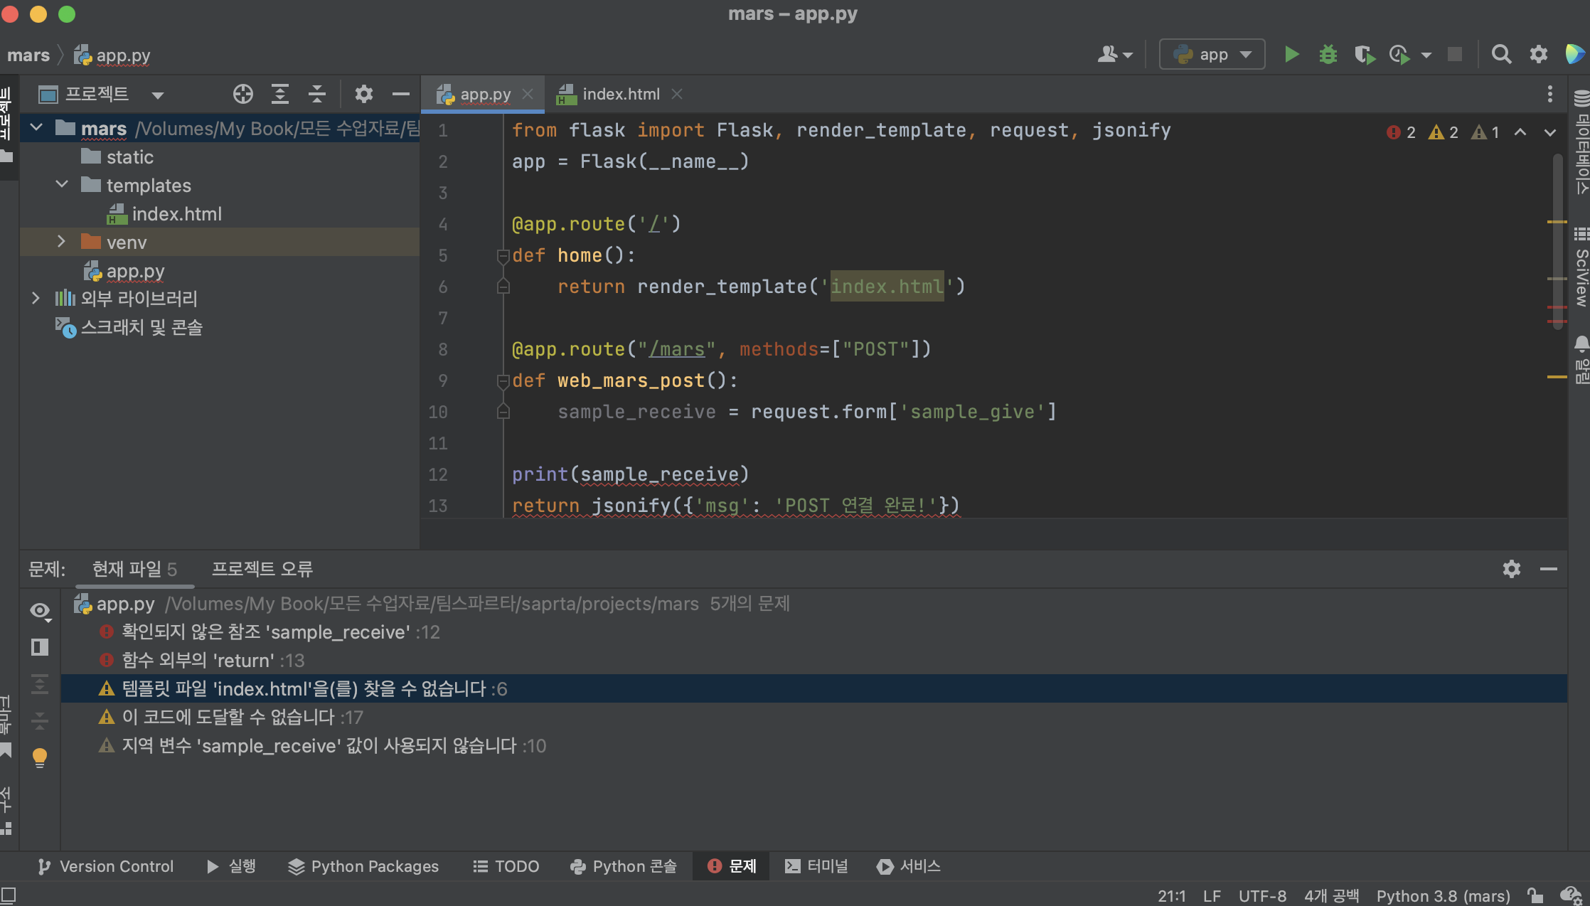
Task: Open the SciView side panel
Action: 1581,268
